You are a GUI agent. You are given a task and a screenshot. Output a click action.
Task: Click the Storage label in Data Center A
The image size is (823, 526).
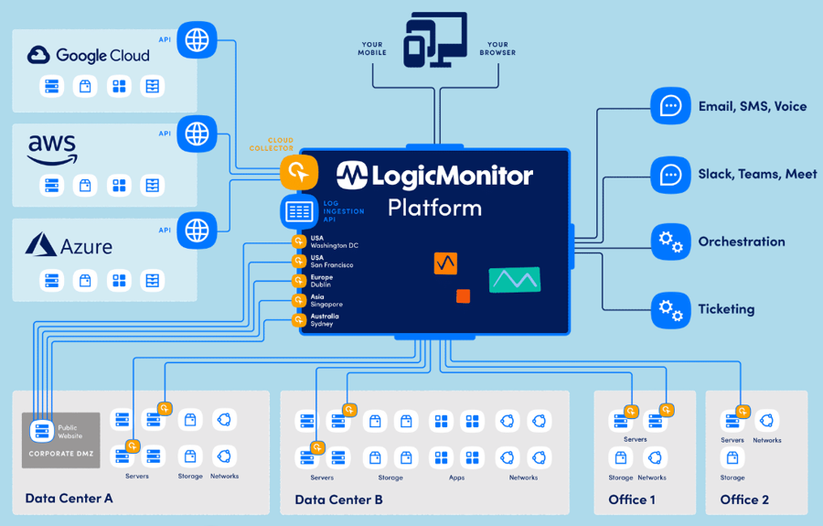[x=190, y=476]
